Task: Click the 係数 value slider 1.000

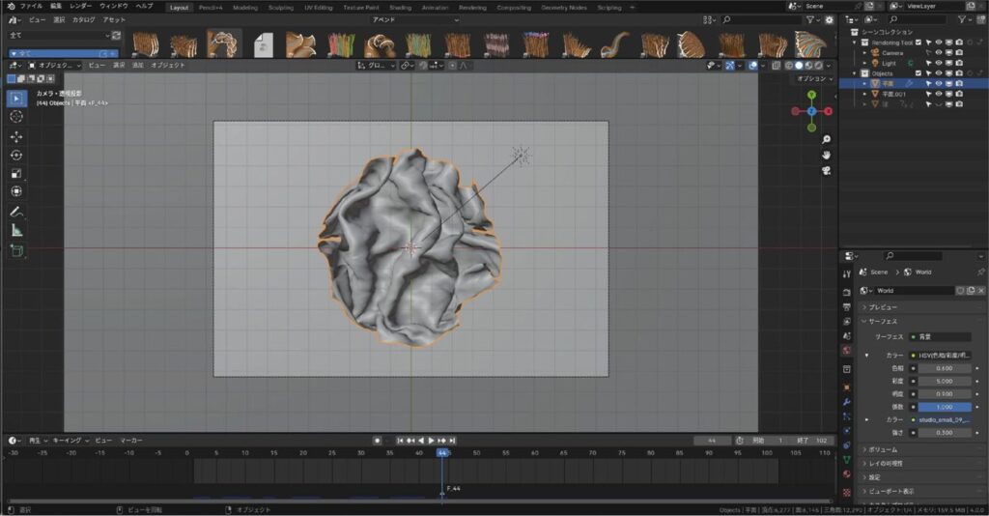Action: pyautogui.click(x=945, y=407)
